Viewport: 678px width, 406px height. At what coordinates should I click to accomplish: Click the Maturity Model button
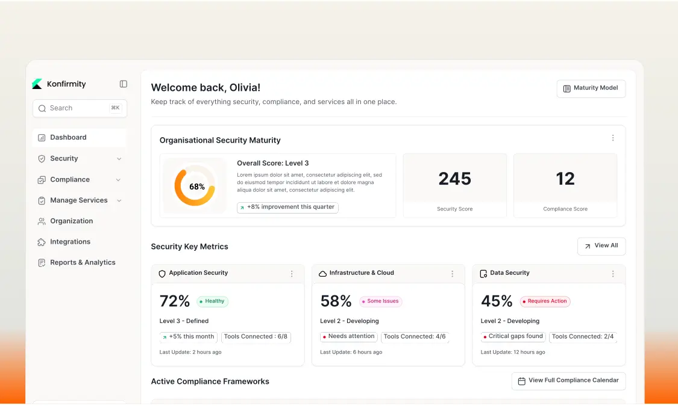tap(591, 88)
